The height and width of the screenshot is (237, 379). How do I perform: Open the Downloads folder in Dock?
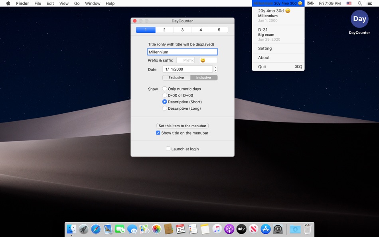tap(295, 229)
